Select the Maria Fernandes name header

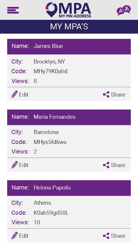[x=69, y=117]
